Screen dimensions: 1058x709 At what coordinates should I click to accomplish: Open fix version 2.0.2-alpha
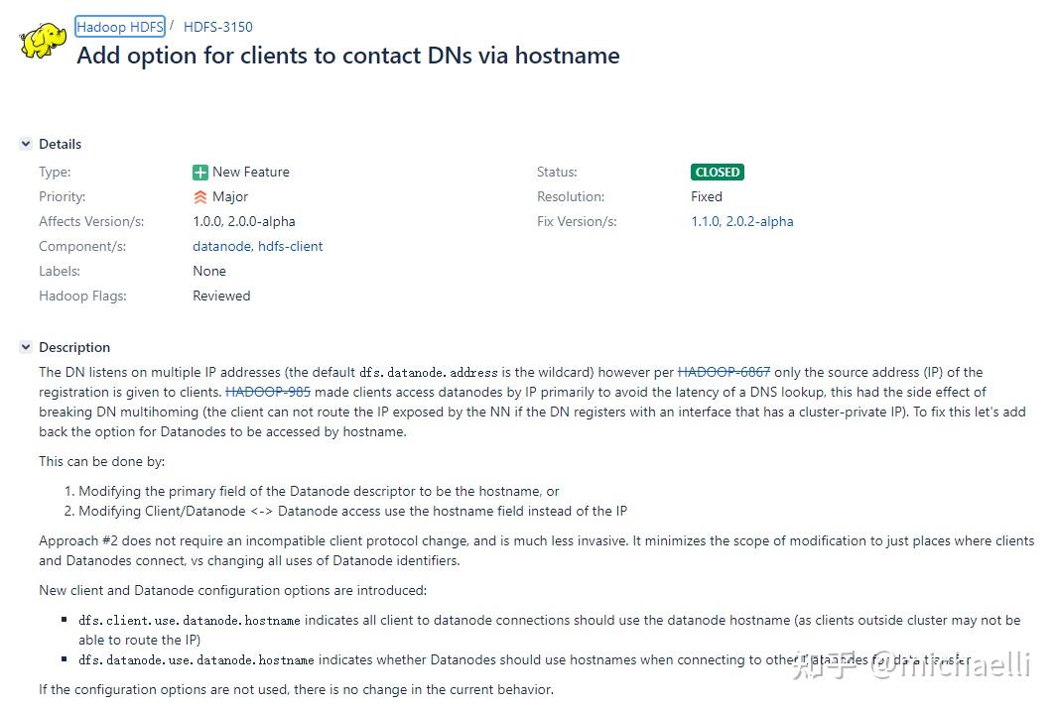pyautogui.click(x=760, y=221)
